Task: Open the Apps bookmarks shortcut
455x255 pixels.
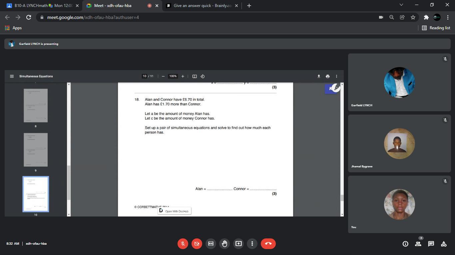Action: click(x=13, y=28)
